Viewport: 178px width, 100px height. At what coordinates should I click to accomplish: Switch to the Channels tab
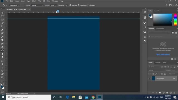[158, 62]
